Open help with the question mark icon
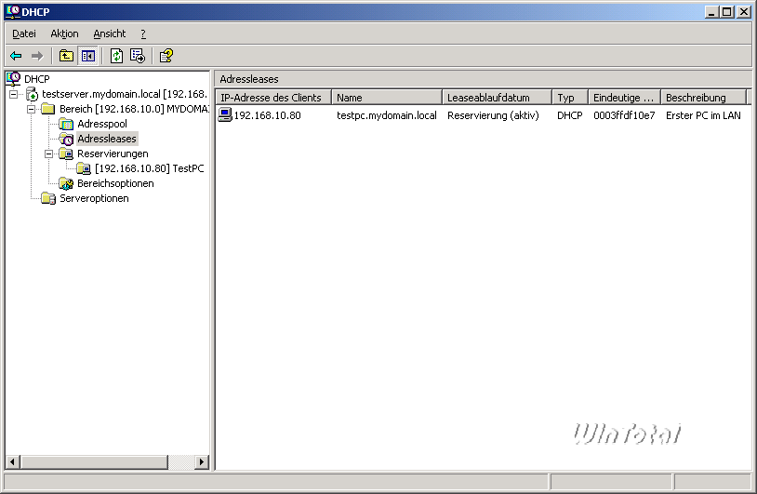Image resolution: width=757 pixels, height=494 pixels. click(166, 56)
